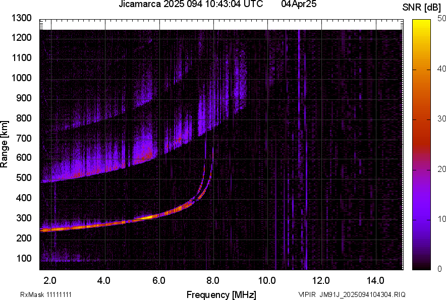Screen dimensions: 446x300
Task: Click the range tick label '1300'
Action: 22,18
